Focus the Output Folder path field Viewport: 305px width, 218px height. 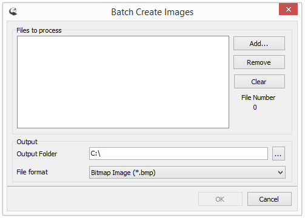(178, 154)
